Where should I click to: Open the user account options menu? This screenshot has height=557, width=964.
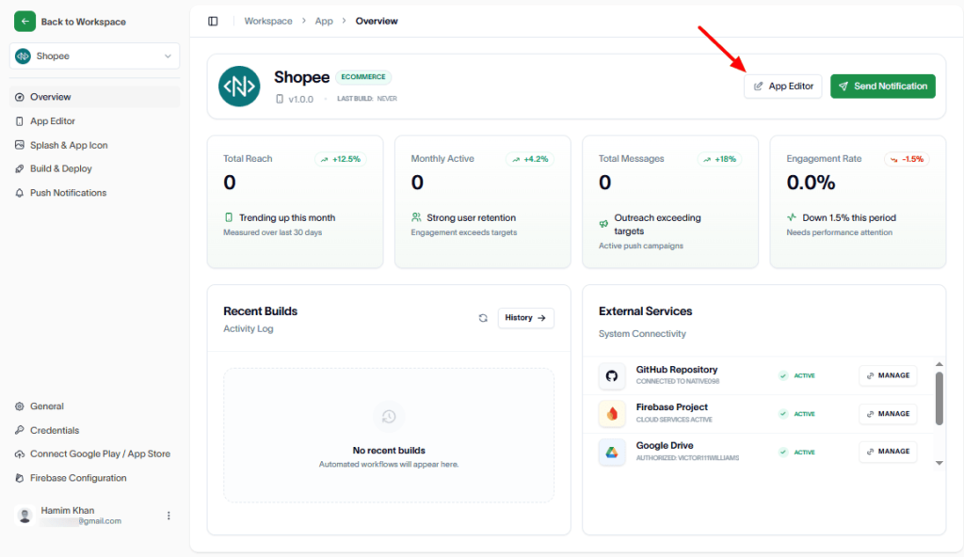point(169,516)
